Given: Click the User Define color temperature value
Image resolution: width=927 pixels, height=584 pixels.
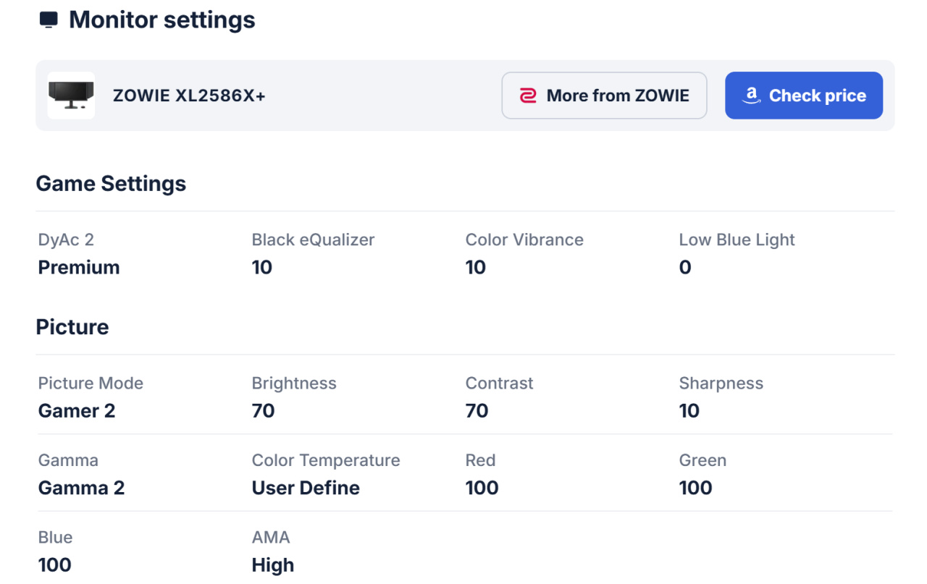Looking at the screenshot, I should point(306,488).
